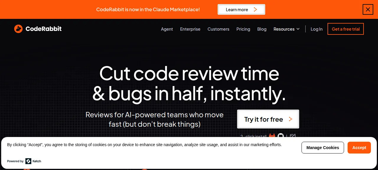Select Pricing in the navigation bar

243,29
